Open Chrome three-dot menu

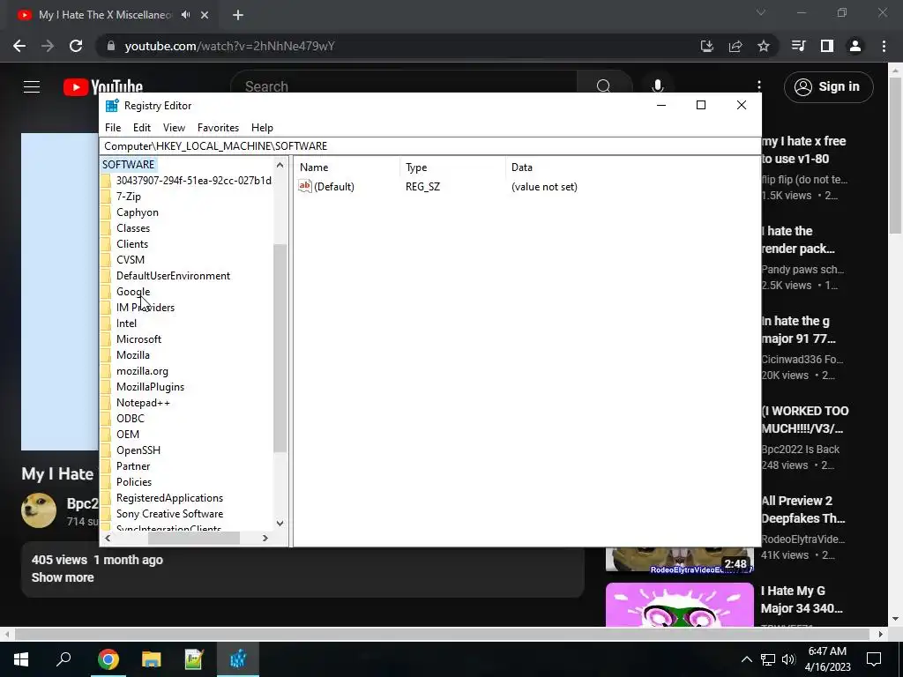click(x=884, y=46)
